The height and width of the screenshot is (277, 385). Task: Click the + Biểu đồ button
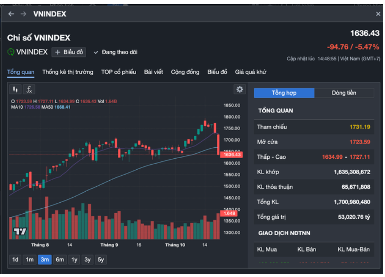tap(68, 52)
